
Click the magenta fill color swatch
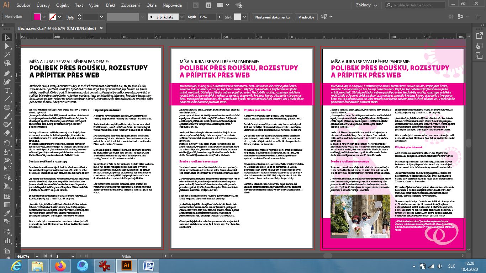37,17
